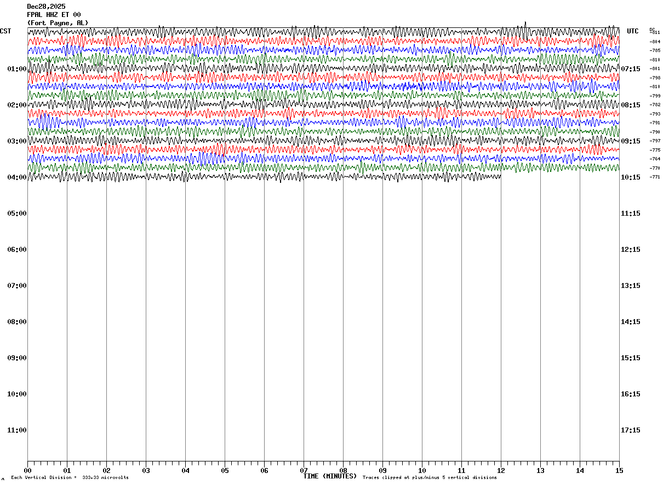The height and width of the screenshot is (485, 663).
Task: Click minute 01 on the time axis
Action: (67, 470)
